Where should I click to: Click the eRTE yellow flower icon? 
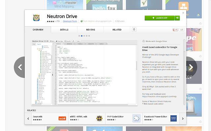click(x=99, y=119)
